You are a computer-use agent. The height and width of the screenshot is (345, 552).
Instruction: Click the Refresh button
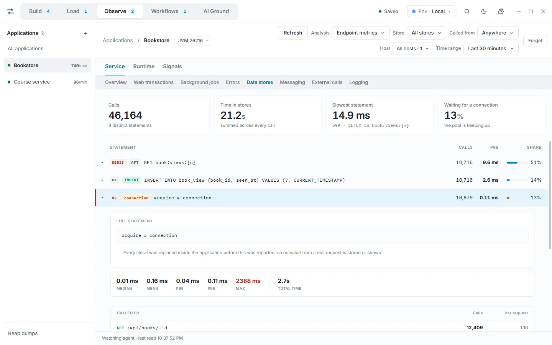point(293,33)
